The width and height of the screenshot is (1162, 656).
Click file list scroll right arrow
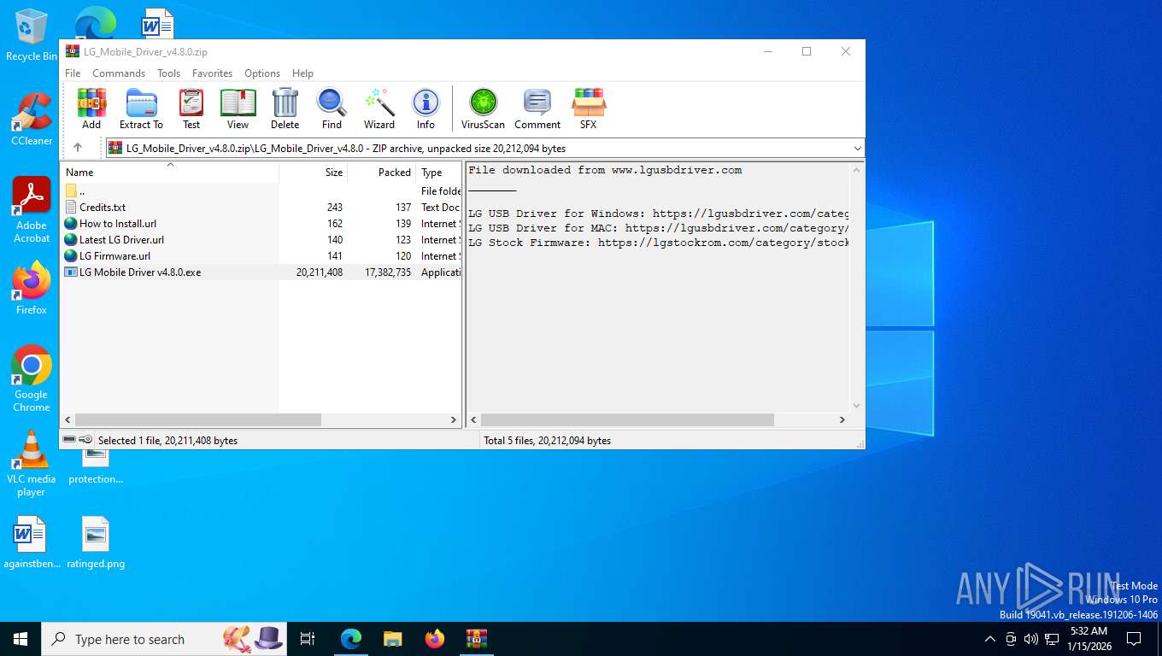coord(454,420)
